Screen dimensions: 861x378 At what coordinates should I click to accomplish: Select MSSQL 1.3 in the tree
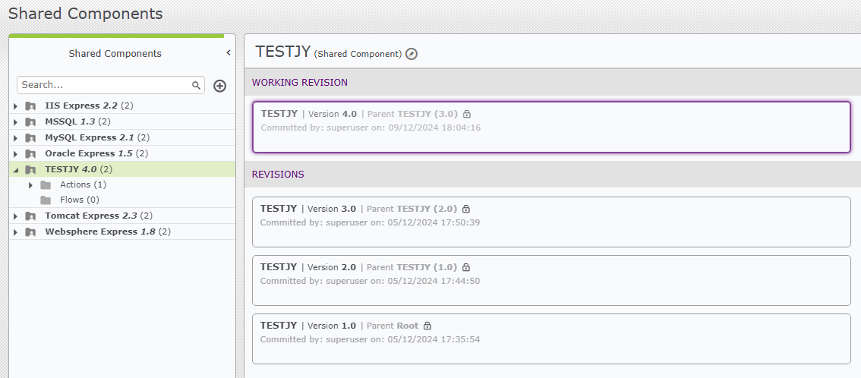click(78, 121)
